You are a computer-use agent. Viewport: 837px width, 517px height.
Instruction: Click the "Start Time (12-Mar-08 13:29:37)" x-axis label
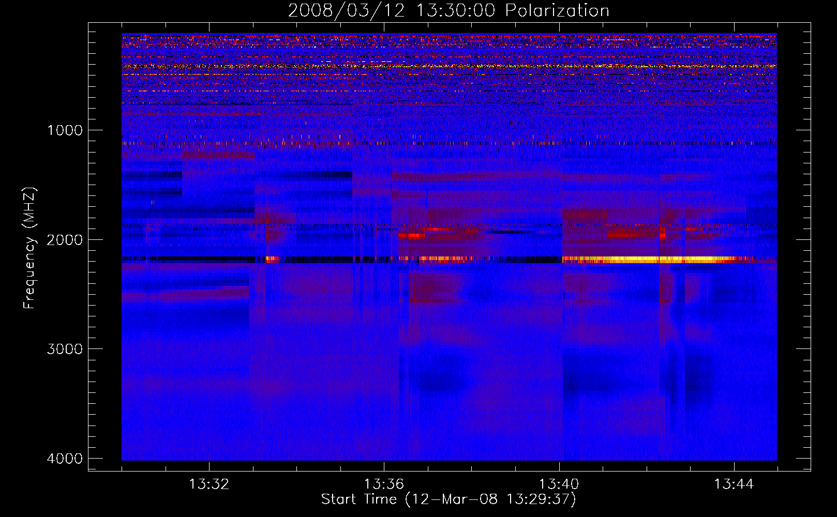[449, 499]
